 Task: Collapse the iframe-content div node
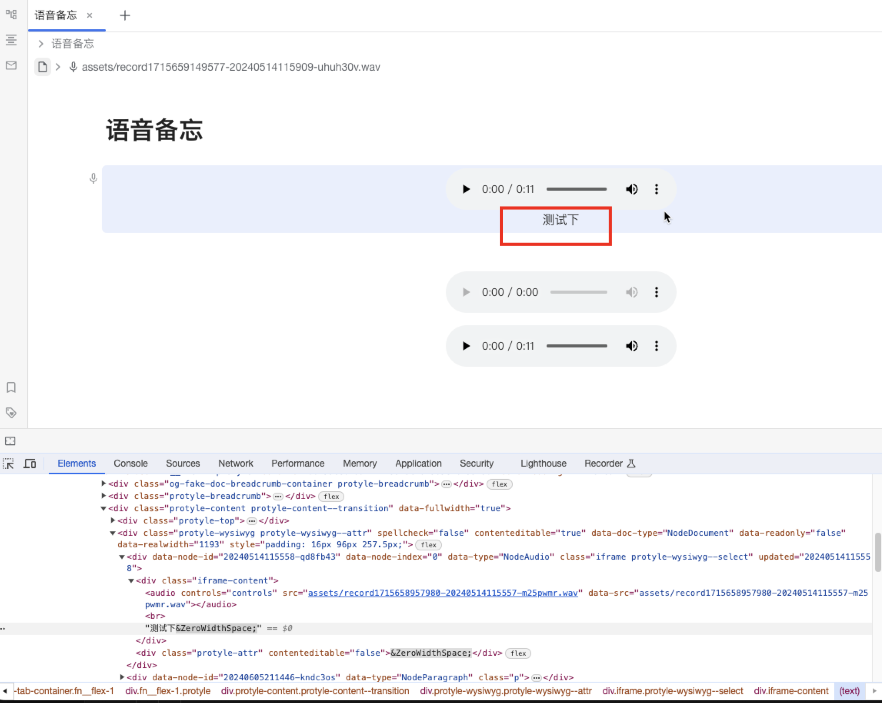click(x=131, y=580)
